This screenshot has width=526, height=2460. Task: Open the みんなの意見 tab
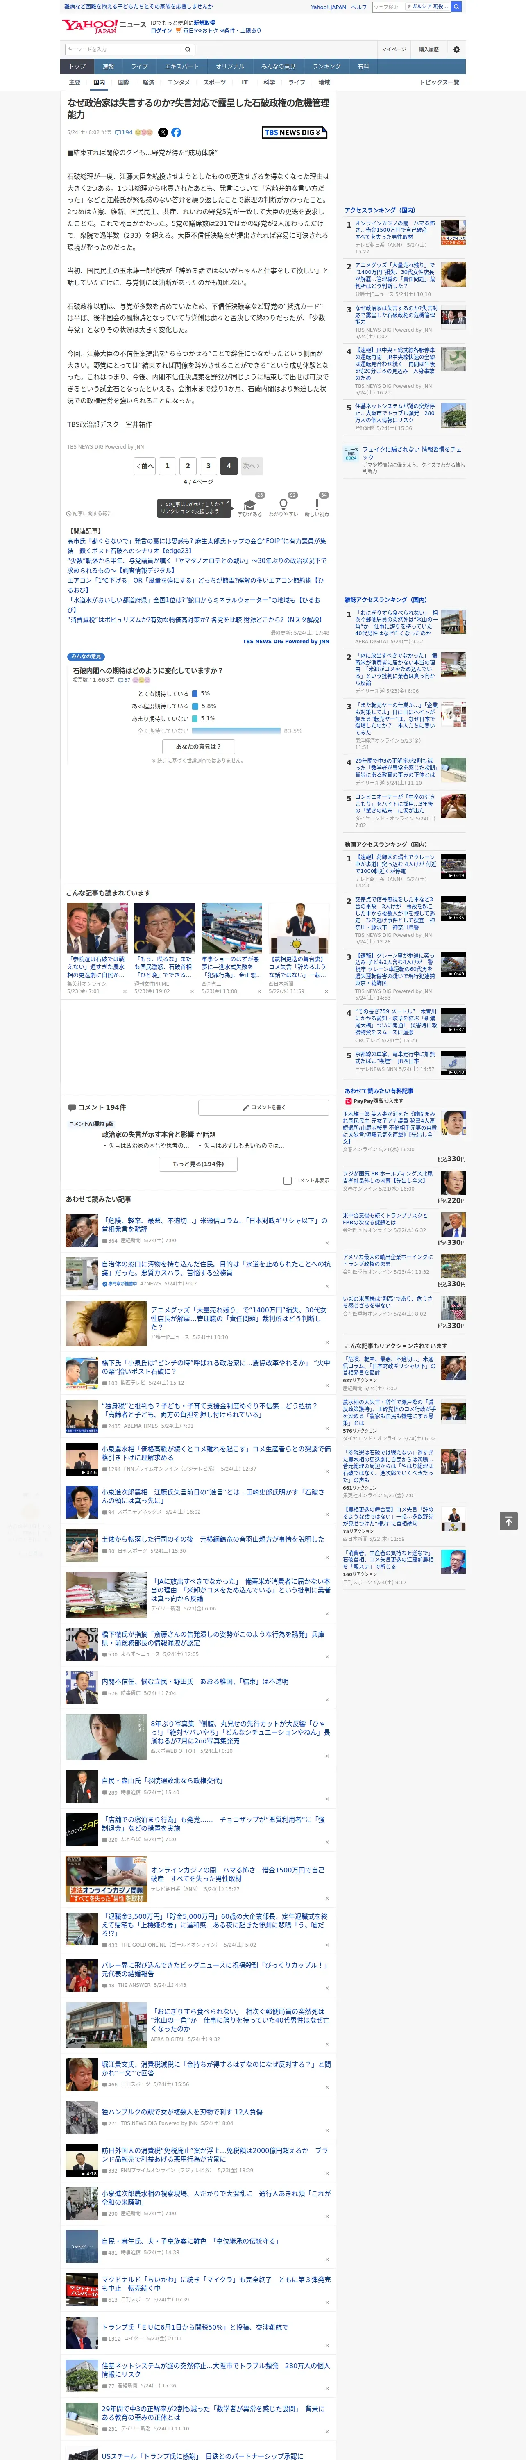click(278, 67)
